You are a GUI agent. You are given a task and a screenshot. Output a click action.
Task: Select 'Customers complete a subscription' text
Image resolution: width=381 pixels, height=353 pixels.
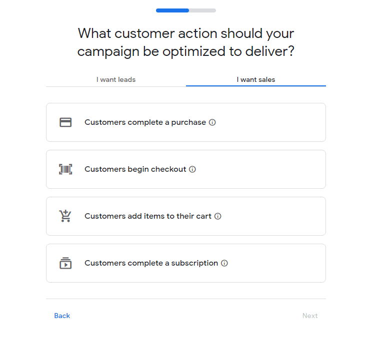click(x=151, y=263)
